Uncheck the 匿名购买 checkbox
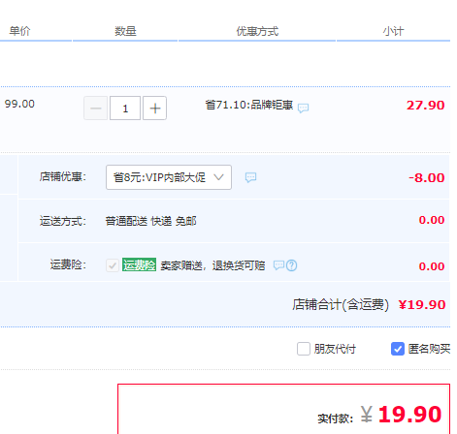Screen dimensions: 457x434 pyautogui.click(x=398, y=349)
